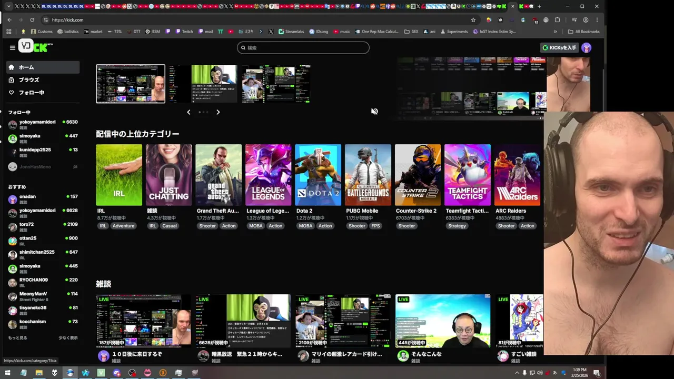Click もっと見る to show more channels
Viewport: 674px width, 379px height.
click(x=17, y=338)
